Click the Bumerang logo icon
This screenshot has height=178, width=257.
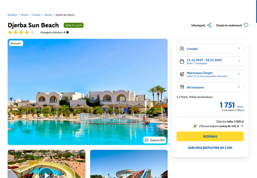pyautogui.click(x=195, y=126)
